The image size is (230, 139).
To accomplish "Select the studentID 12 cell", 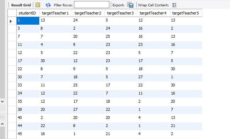I will pos(28,53).
